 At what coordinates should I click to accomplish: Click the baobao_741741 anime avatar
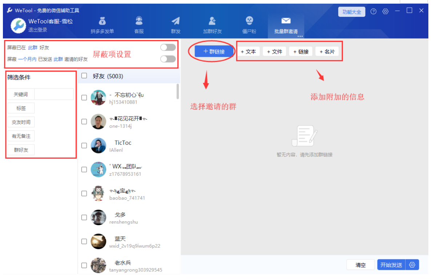tap(99, 193)
